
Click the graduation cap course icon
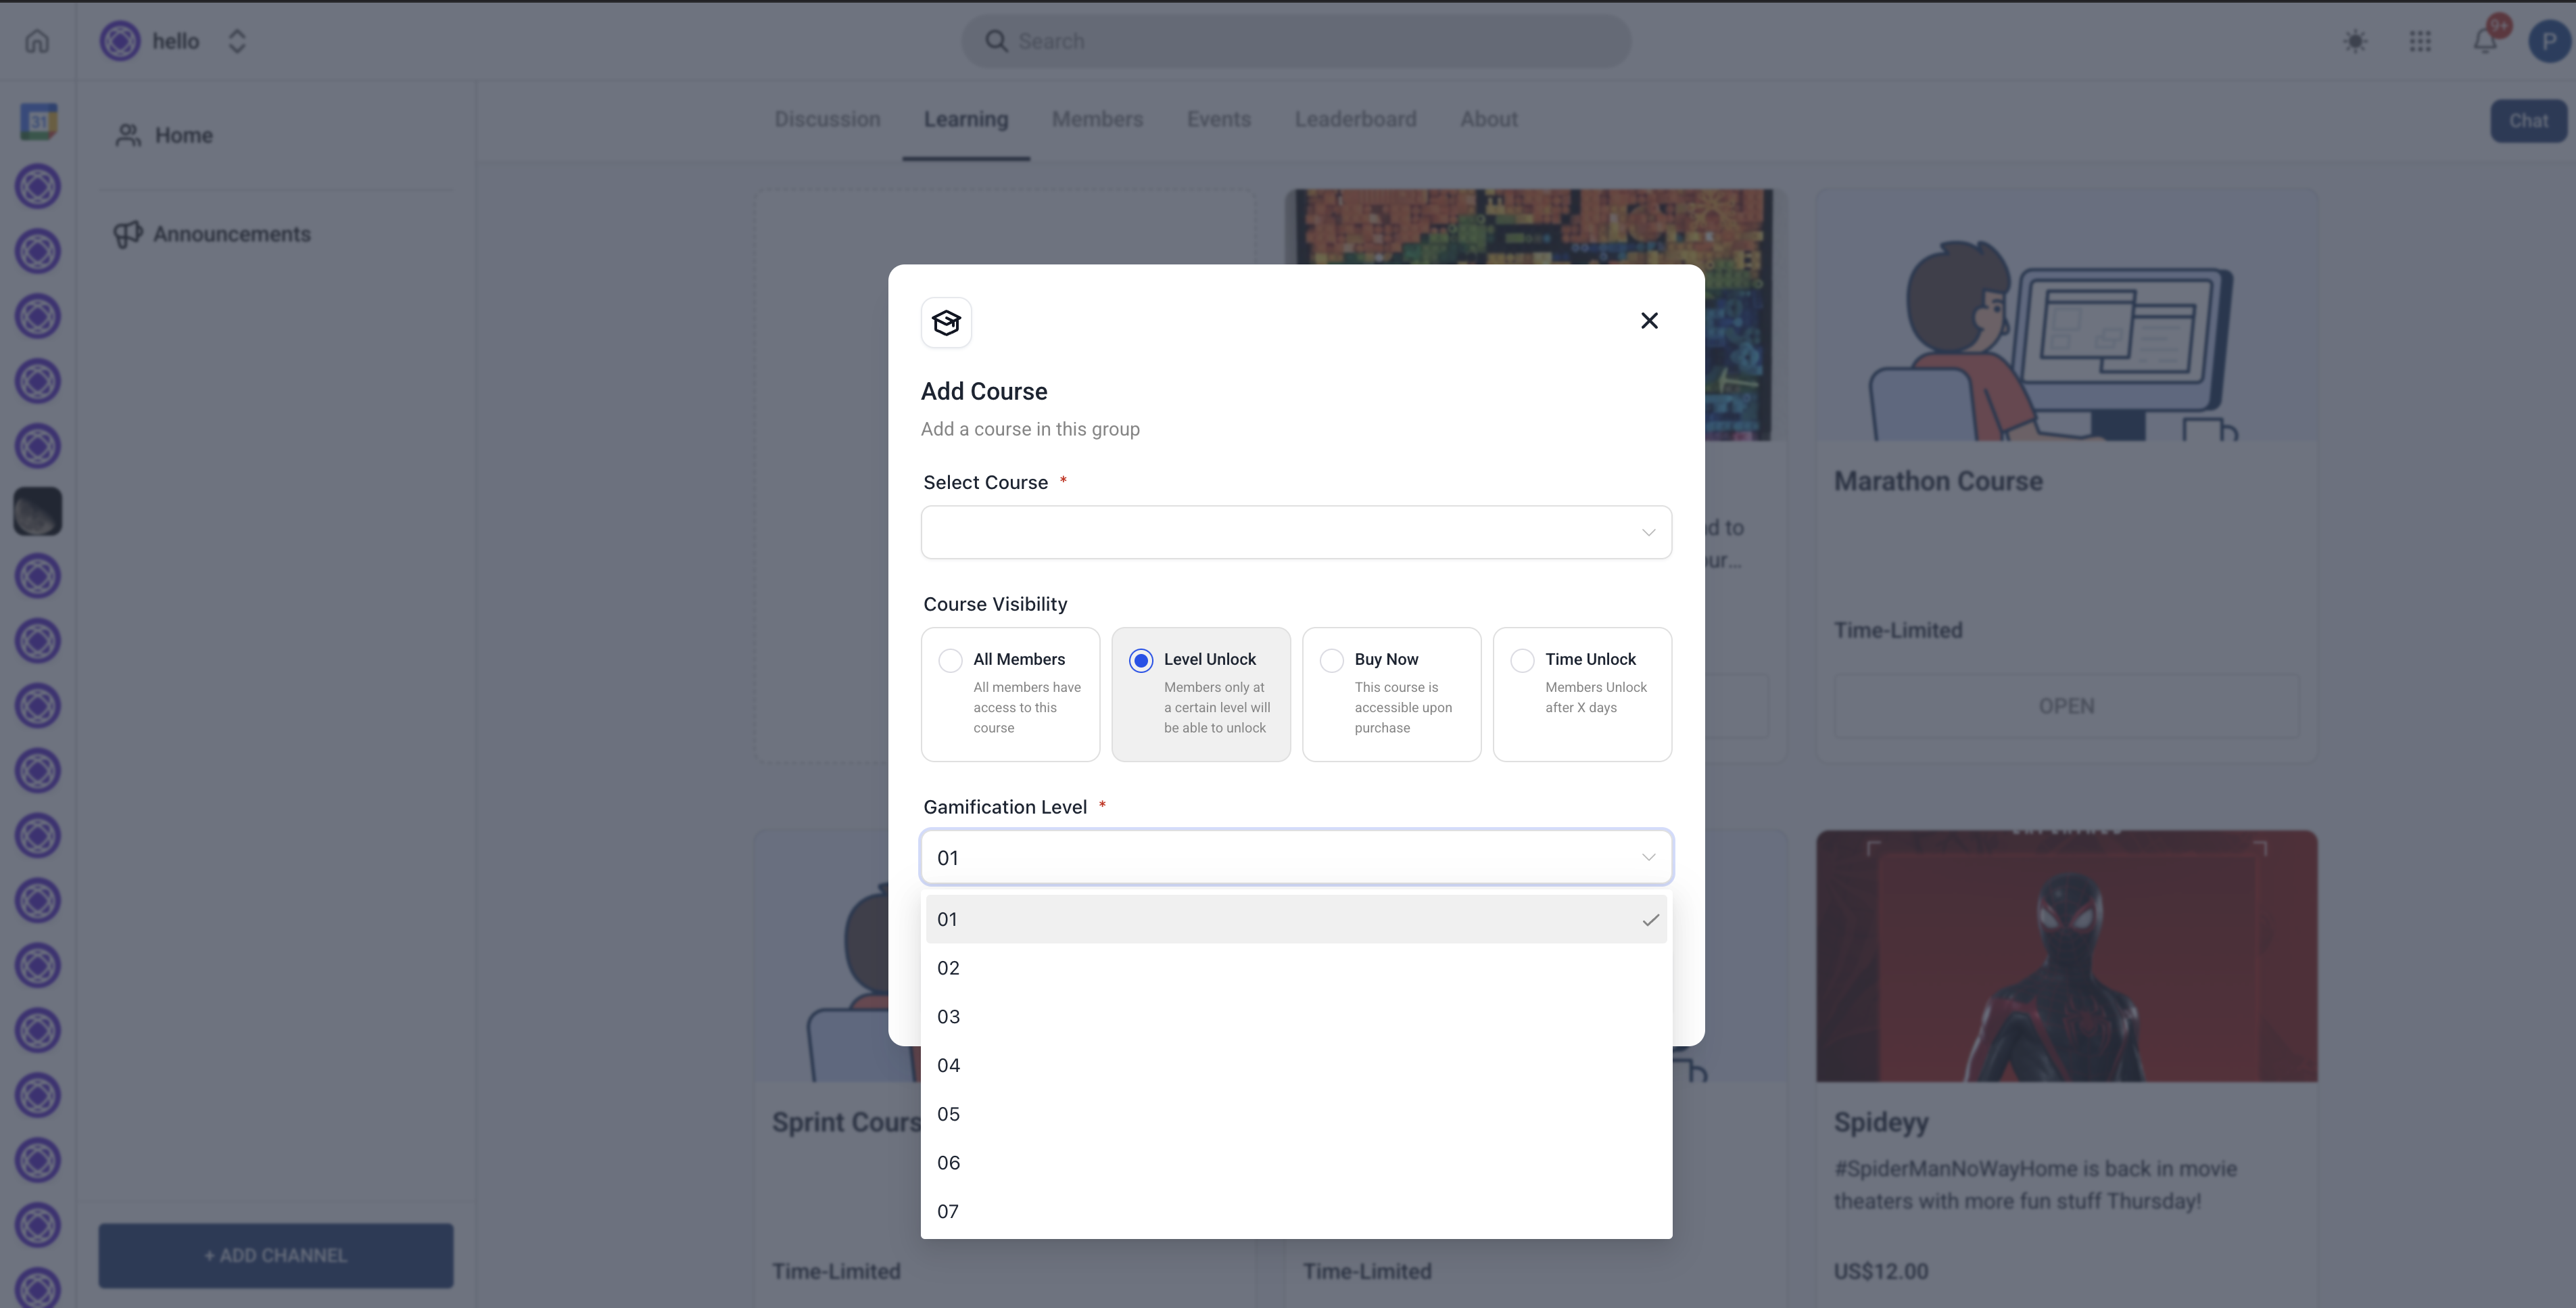[946, 322]
